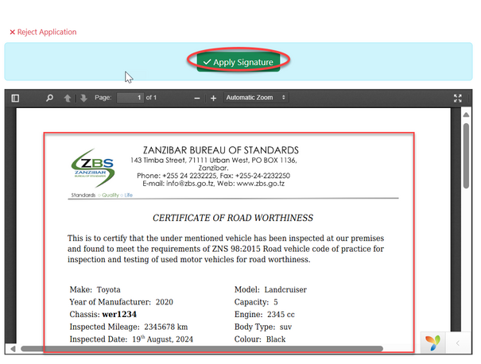Click the Certificate of Road Worthiness heading
Viewport: 481px width, 364px height.
pos(233,218)
